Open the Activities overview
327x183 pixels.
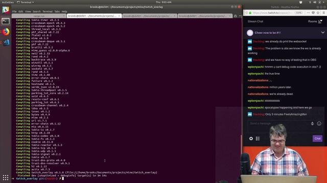click(8, 2)
